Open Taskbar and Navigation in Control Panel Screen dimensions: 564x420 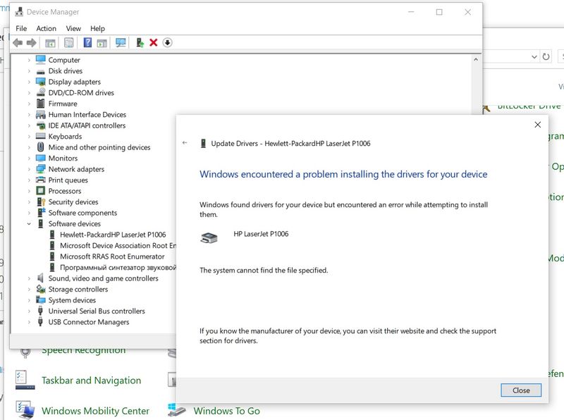coord(92,380)
